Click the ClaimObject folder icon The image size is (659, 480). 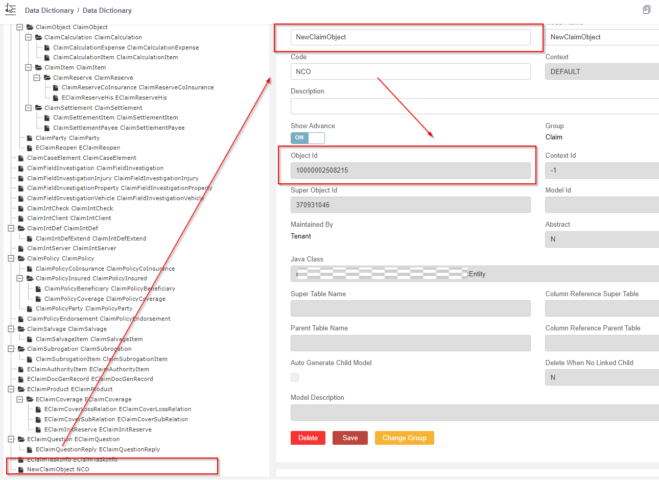(x=30, y=27)
